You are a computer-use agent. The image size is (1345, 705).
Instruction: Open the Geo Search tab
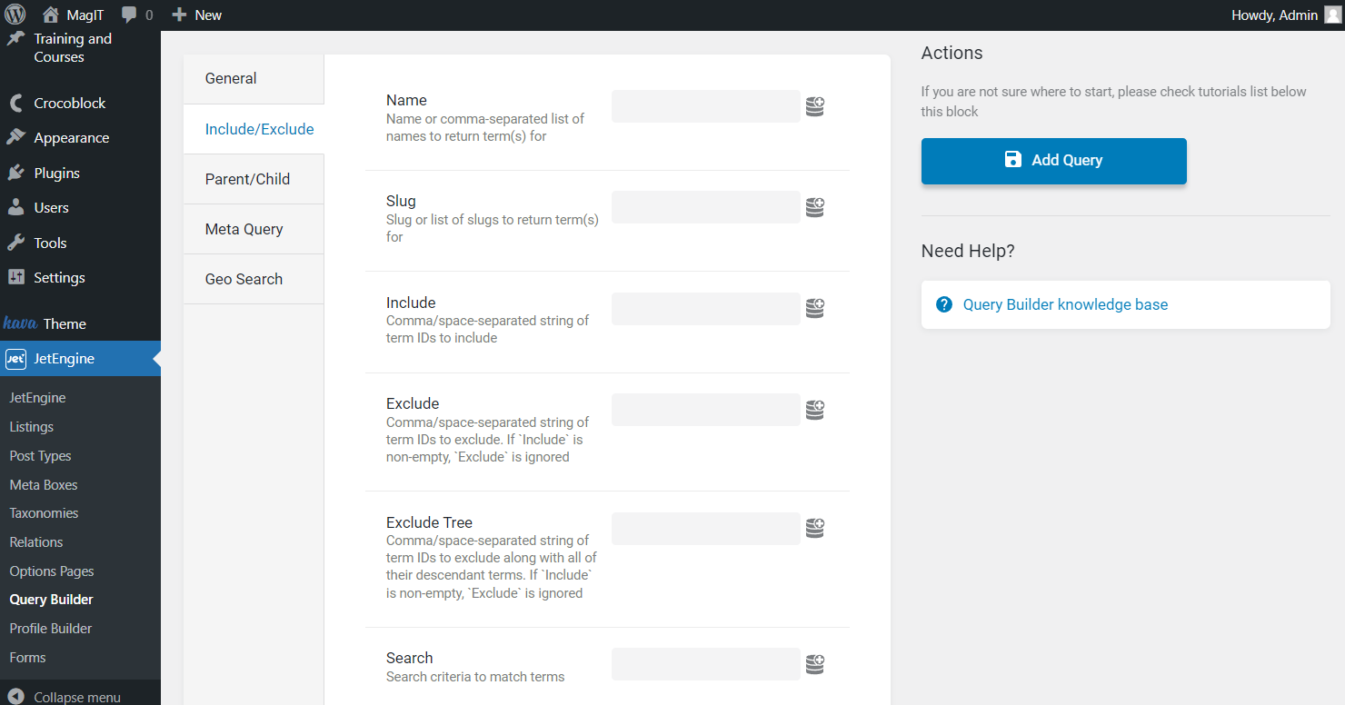(254, 279)
